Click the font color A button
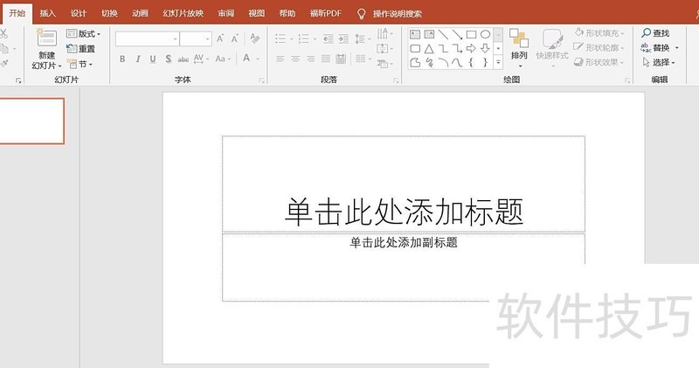The width and height of the screenshot is (699, 368). 247,59
